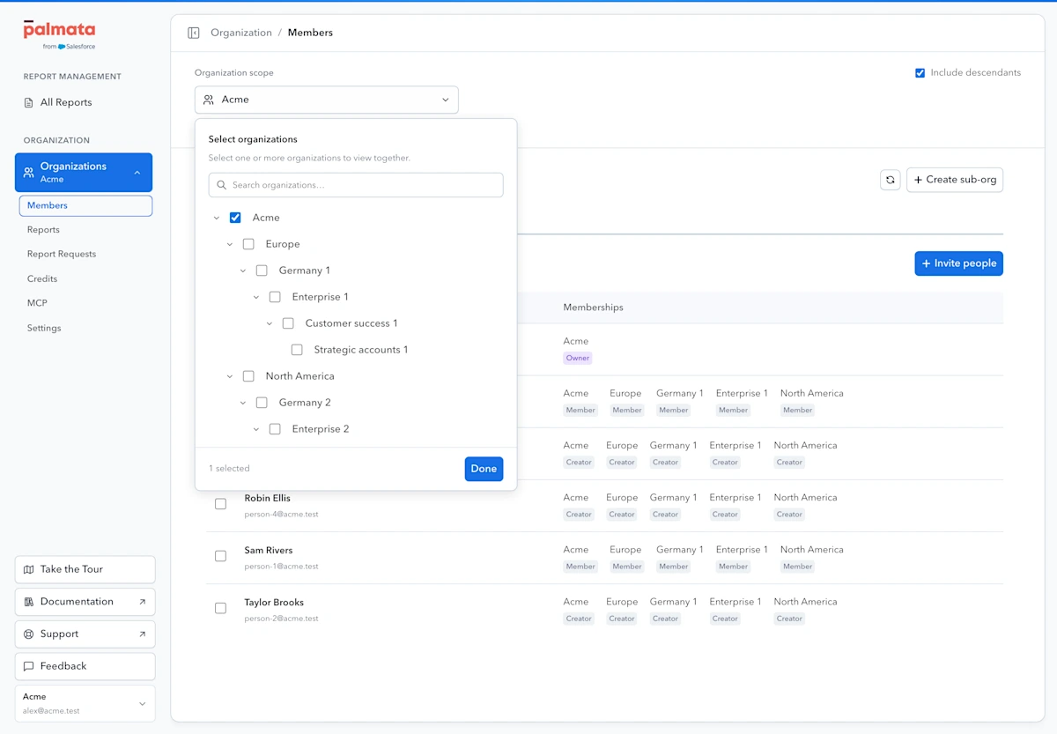Check the Acme organization checkbox
1057x734 pixels.
coord(235,218)
